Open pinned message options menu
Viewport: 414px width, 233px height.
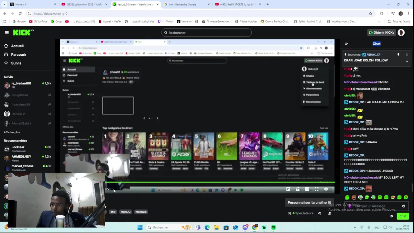click(407, 55)
